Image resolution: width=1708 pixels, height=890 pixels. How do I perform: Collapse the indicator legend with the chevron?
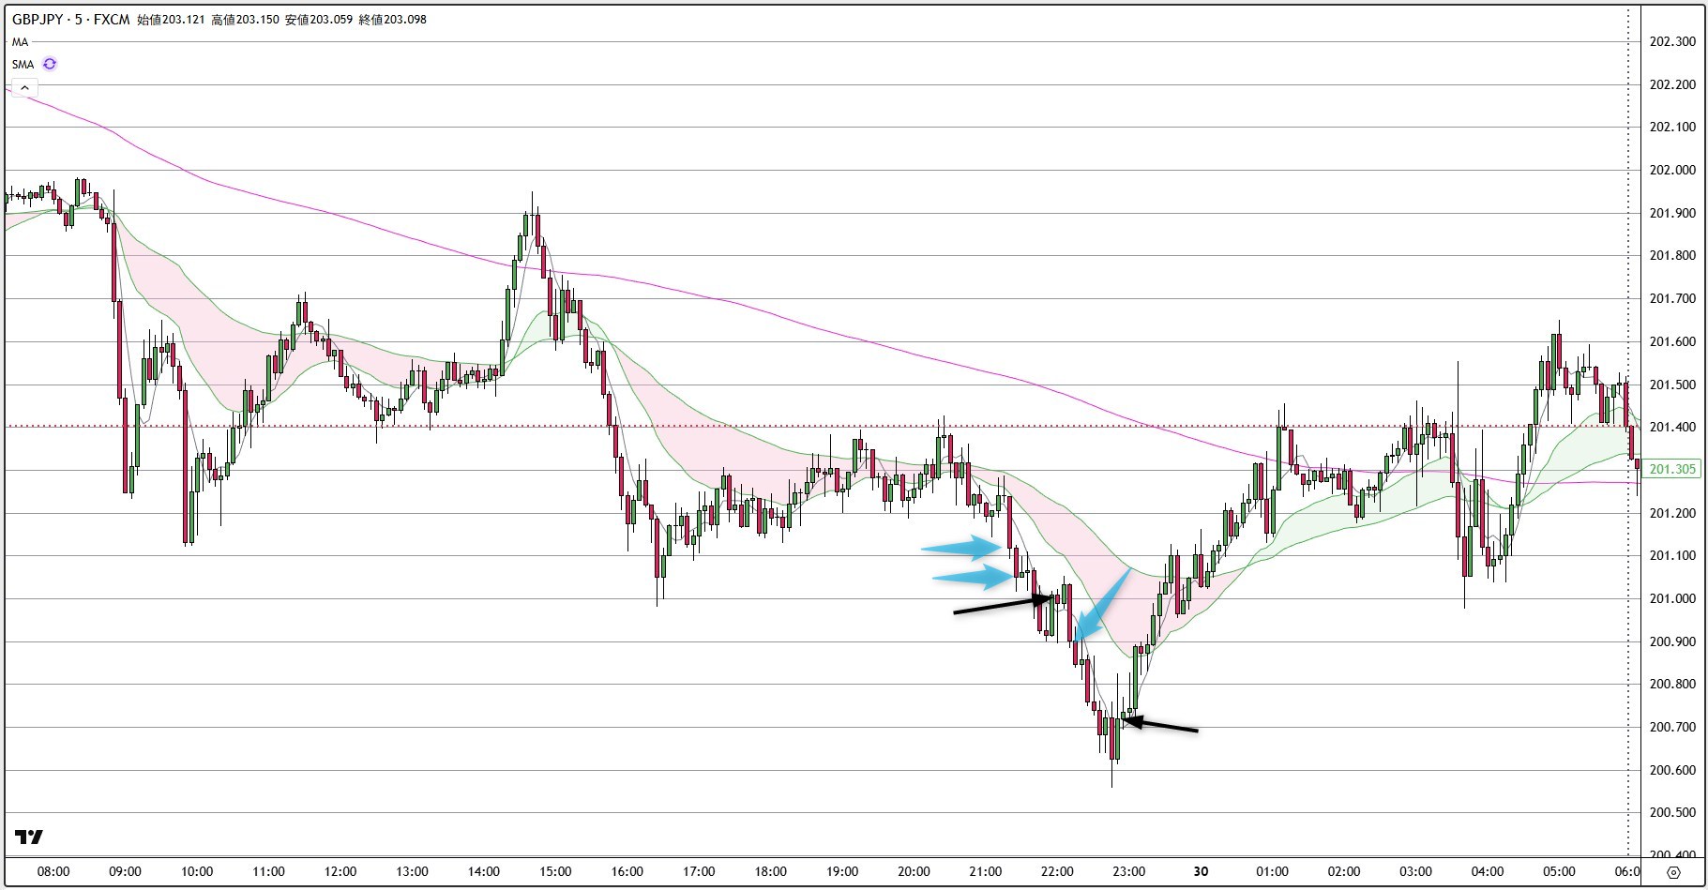click(24, 88)
